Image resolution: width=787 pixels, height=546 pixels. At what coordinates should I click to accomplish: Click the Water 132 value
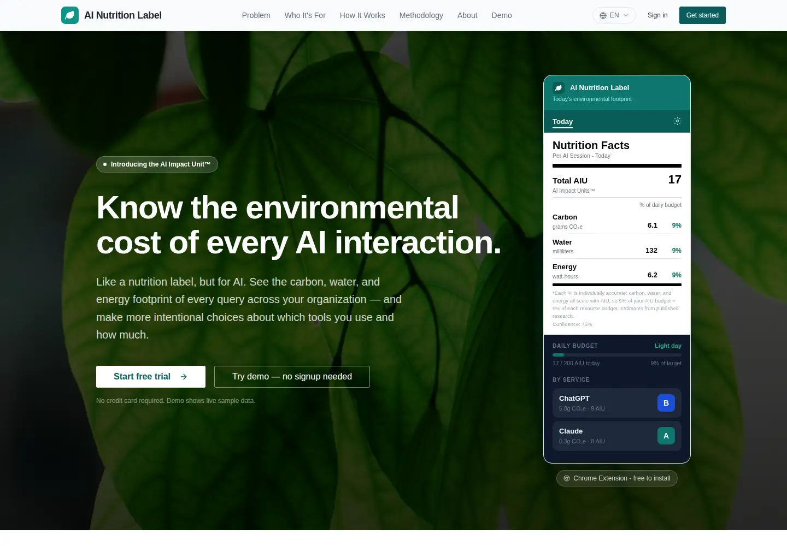651,251
